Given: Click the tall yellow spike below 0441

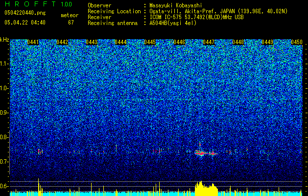Looking at the screenshot, I should (39, 187).
